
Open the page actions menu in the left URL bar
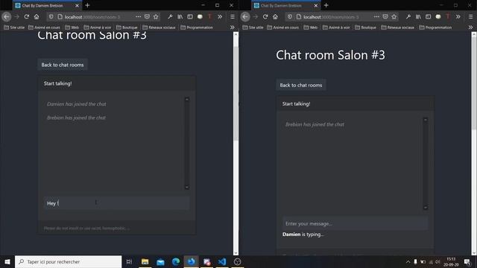click(138, 16)
